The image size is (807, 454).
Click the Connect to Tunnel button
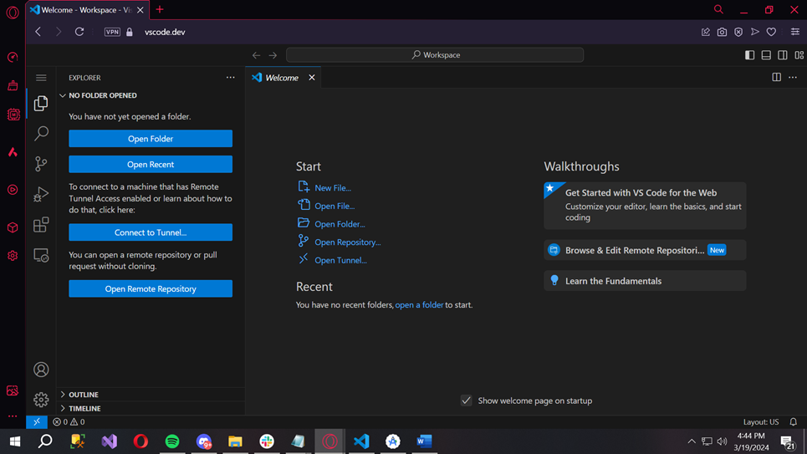(151, 232)
